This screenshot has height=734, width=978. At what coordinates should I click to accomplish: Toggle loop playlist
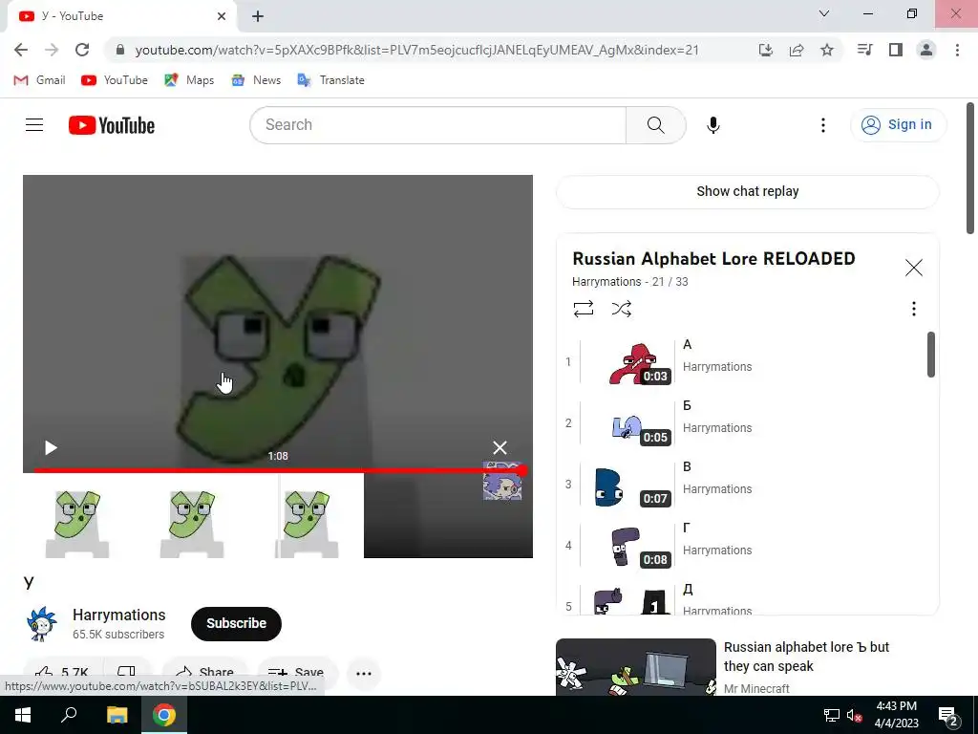point(584,309)
